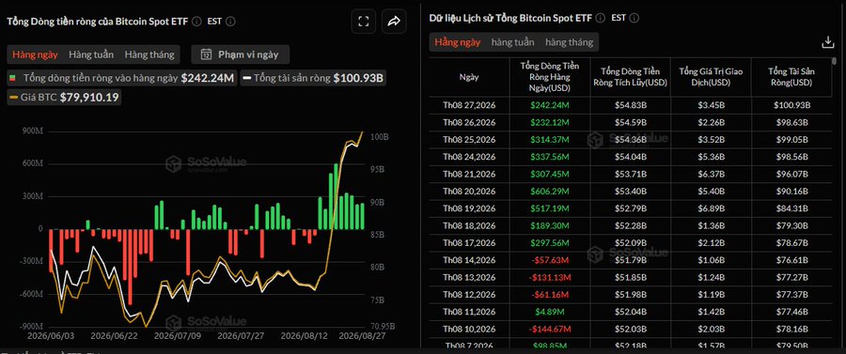The width and height of the screenshot is (846, 354).
Task: Click the $6.89B trading value cell
Action: 712,208
